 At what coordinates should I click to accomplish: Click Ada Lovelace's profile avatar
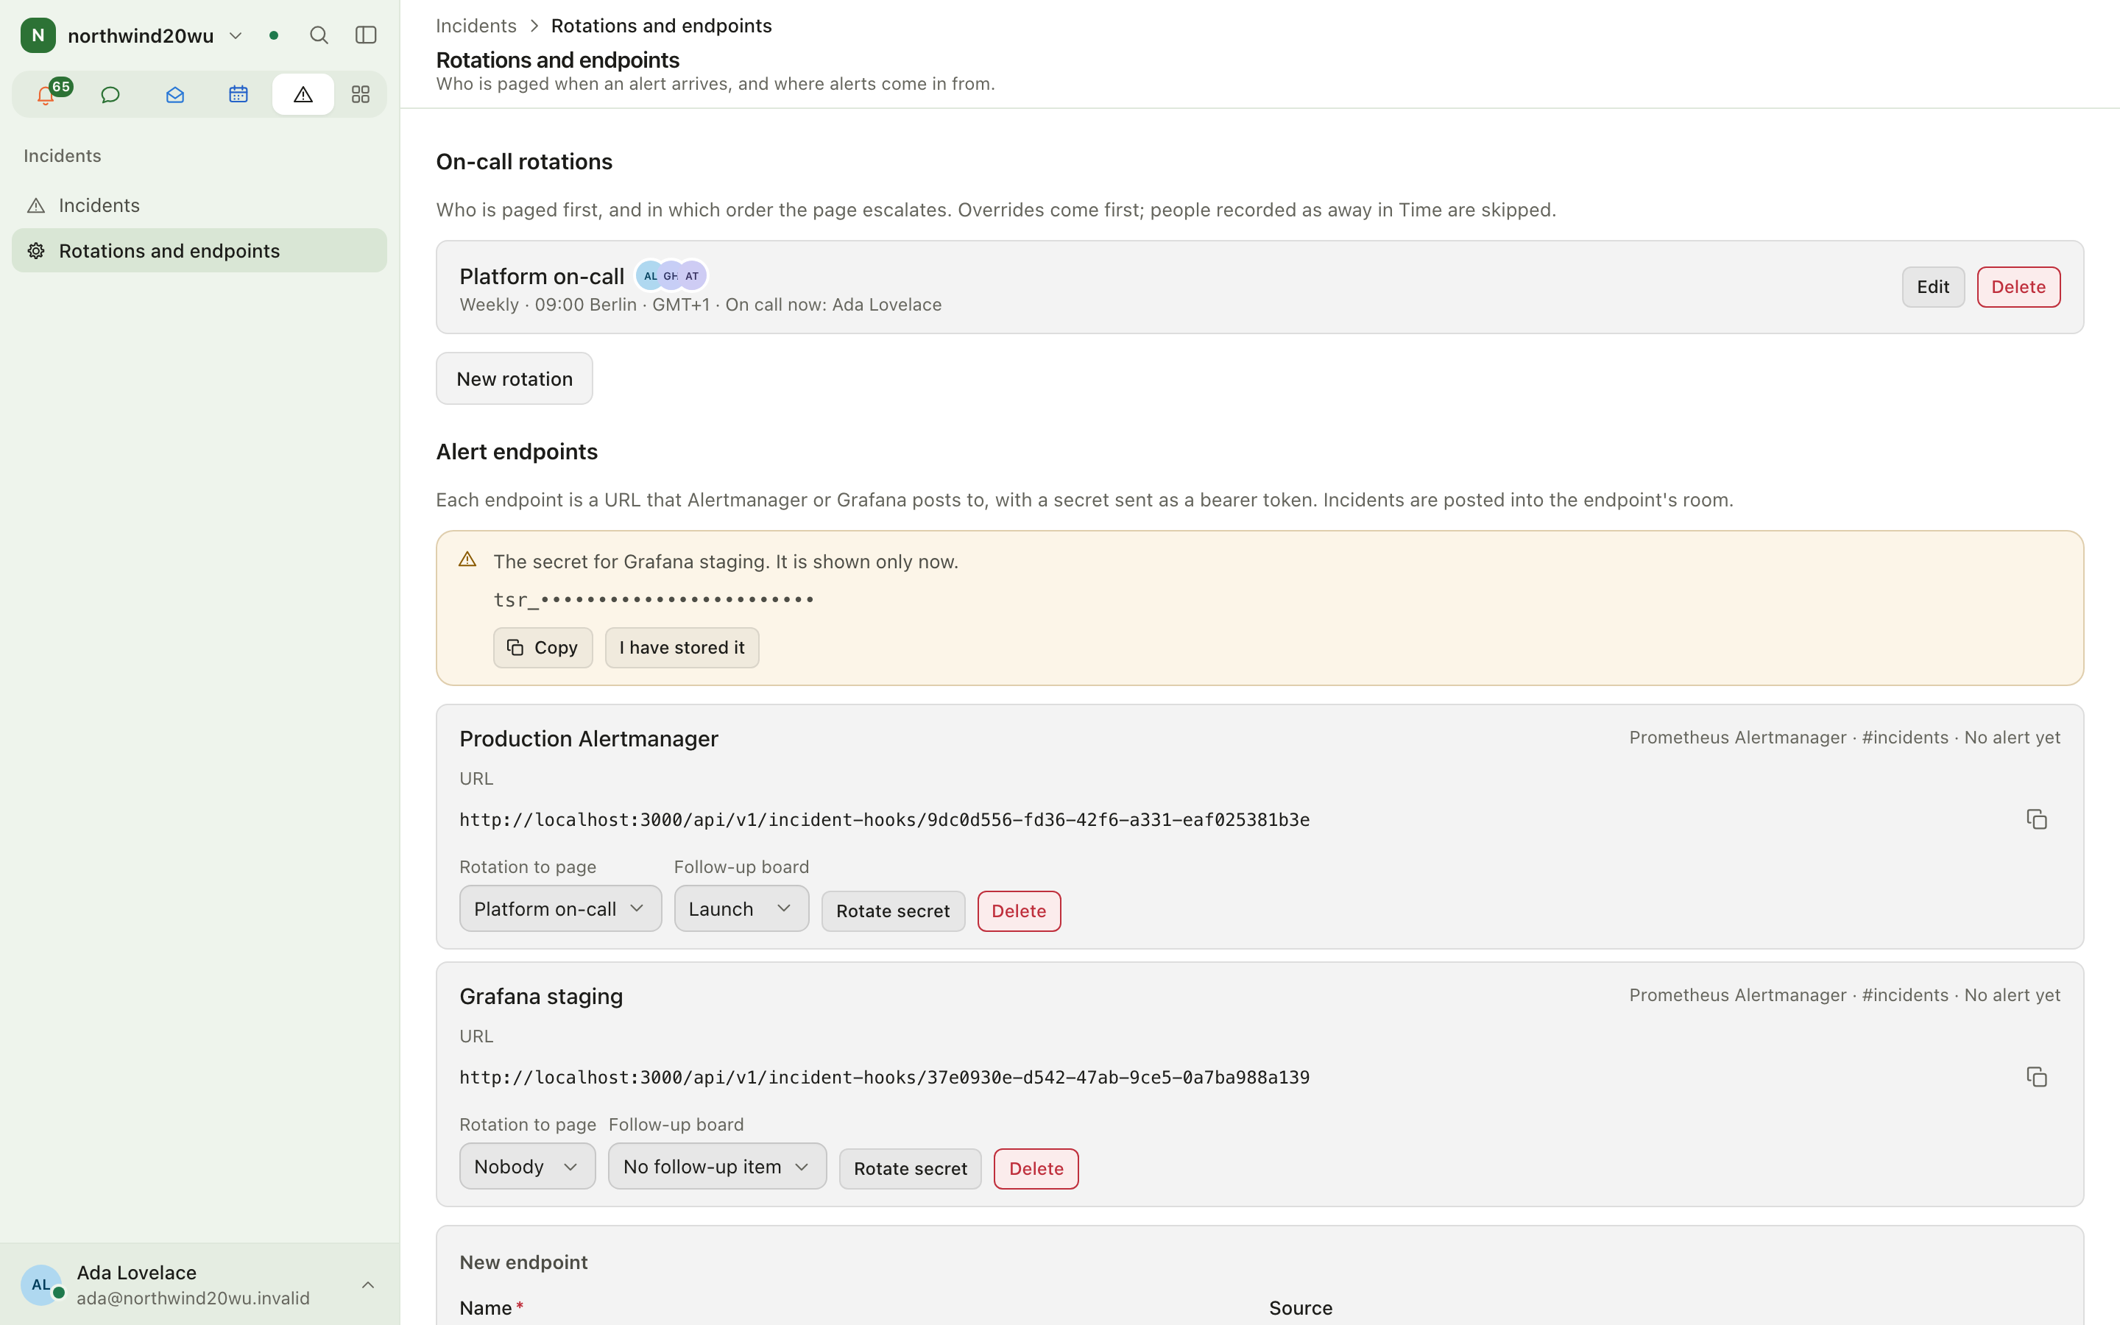pyautogui.click(x=41, y=1285)
